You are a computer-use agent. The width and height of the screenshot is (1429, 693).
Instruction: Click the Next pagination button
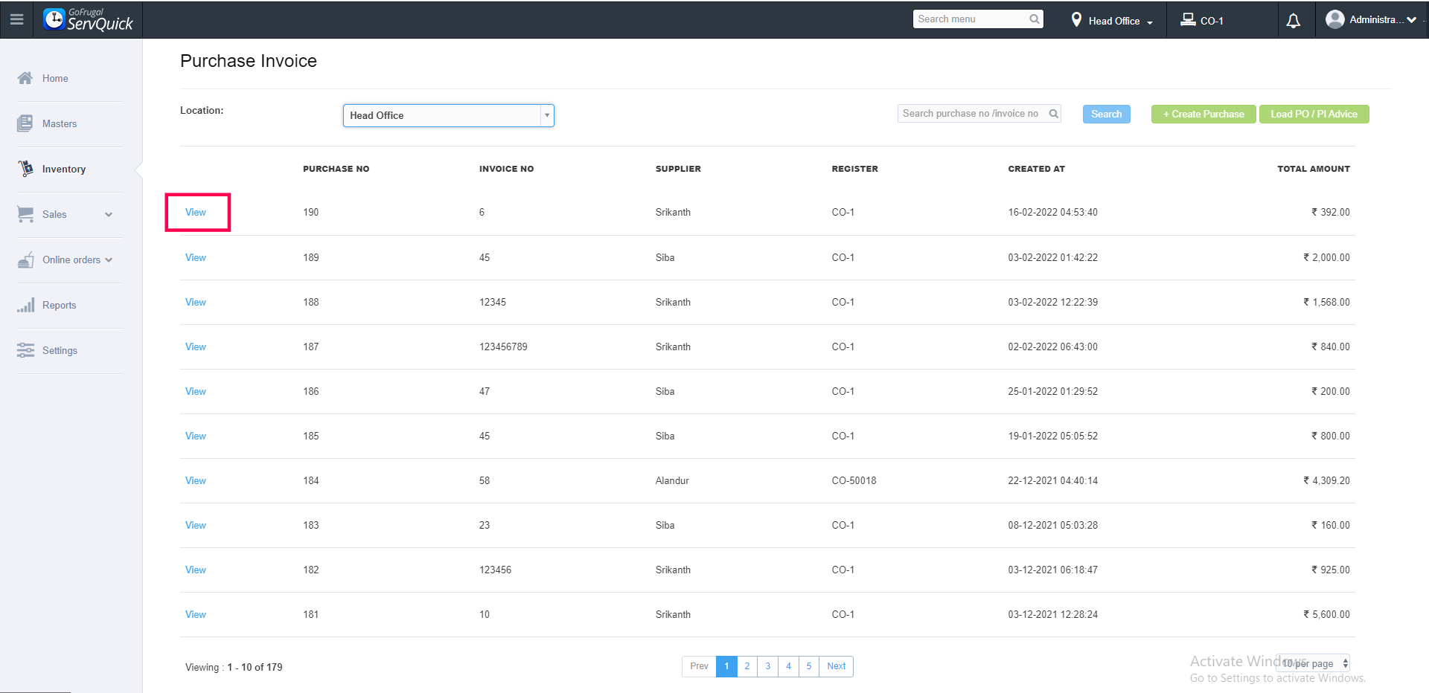tap(837, 666)
